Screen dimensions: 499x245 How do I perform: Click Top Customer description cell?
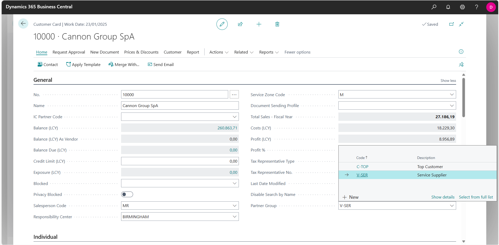tap(430, 167)
